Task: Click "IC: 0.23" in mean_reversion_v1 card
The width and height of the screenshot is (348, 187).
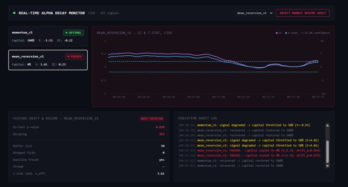Action: (59, 64)
